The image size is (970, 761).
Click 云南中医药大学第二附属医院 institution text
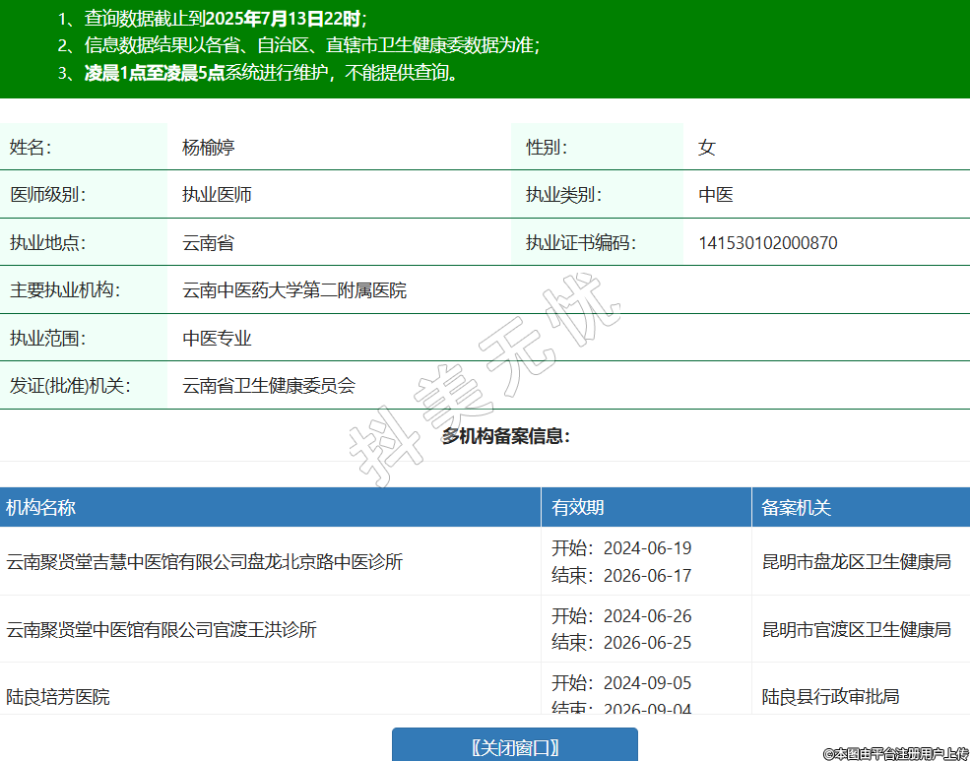(x=294, y=290)
